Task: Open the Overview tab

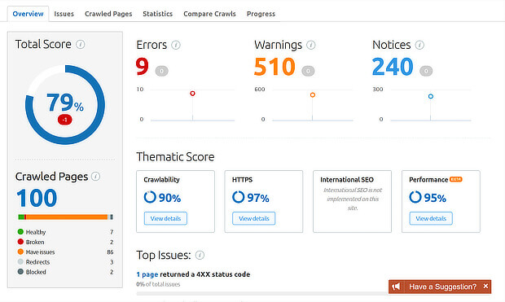Action: (x=28, y=14)
